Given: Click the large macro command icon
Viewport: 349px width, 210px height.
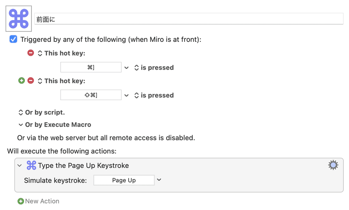Looking at the screenshot, I should [x=19, y=19].
